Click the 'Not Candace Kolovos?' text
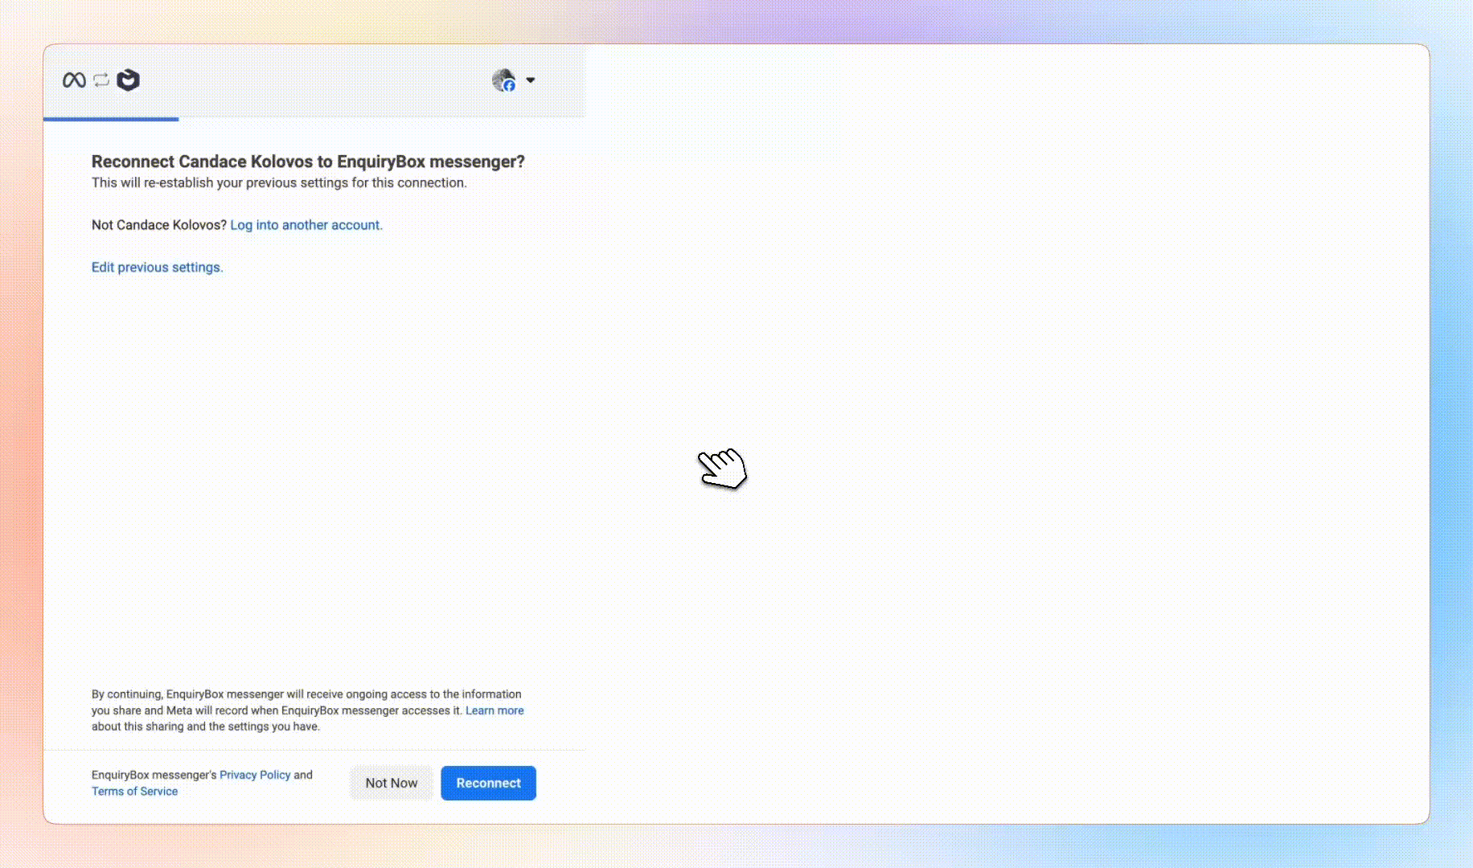The image size is (1473, 868). tap(159, 225)
